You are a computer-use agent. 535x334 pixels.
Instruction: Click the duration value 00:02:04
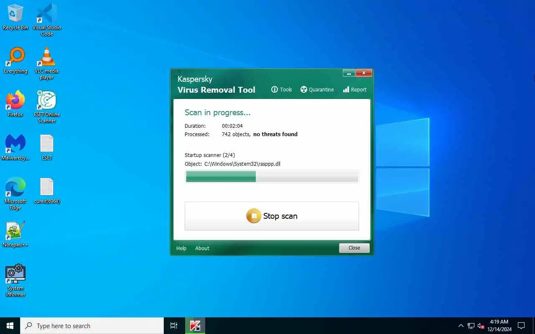[232, 126]
